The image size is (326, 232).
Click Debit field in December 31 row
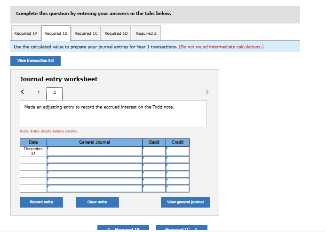[x=154, y=151]
